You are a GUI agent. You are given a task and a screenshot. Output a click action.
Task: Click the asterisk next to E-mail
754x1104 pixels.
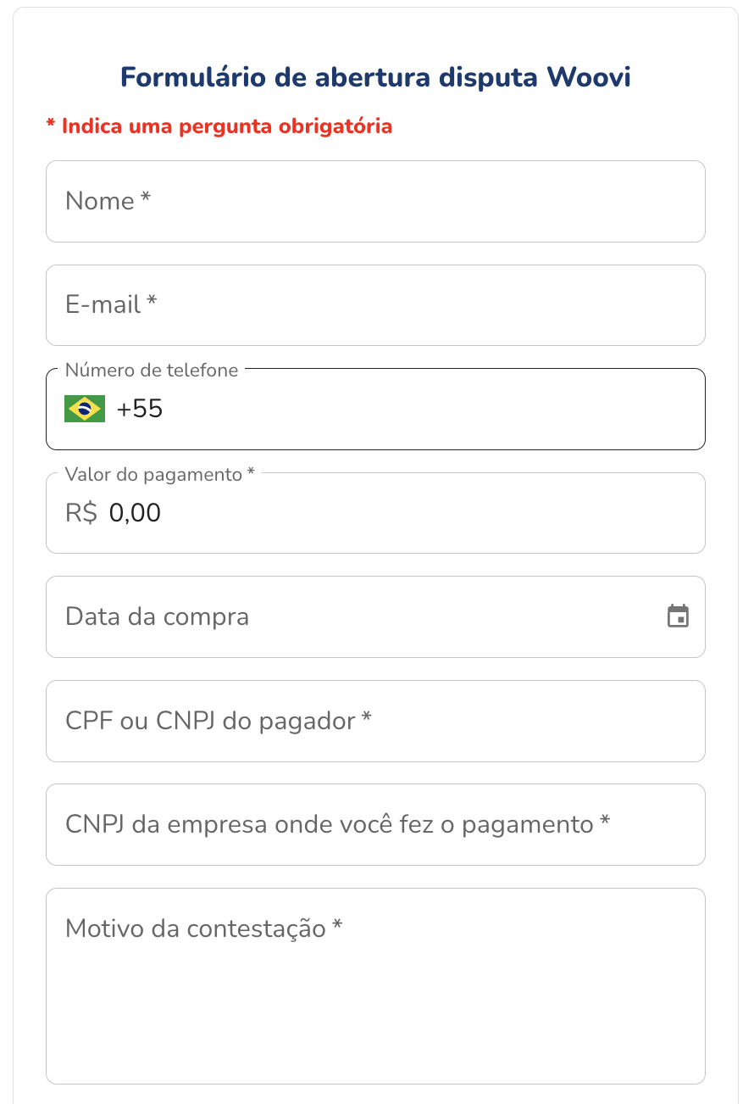[152, 302]
